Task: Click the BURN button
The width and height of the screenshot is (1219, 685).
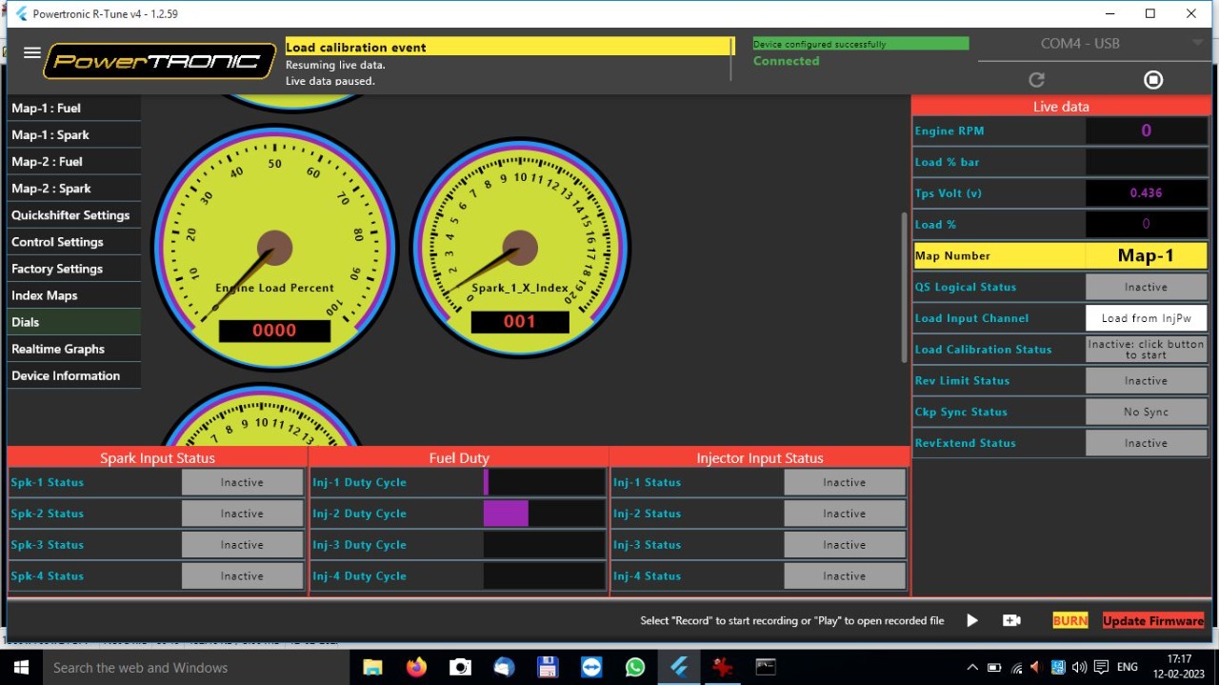Action: (x=1069, y=620)
